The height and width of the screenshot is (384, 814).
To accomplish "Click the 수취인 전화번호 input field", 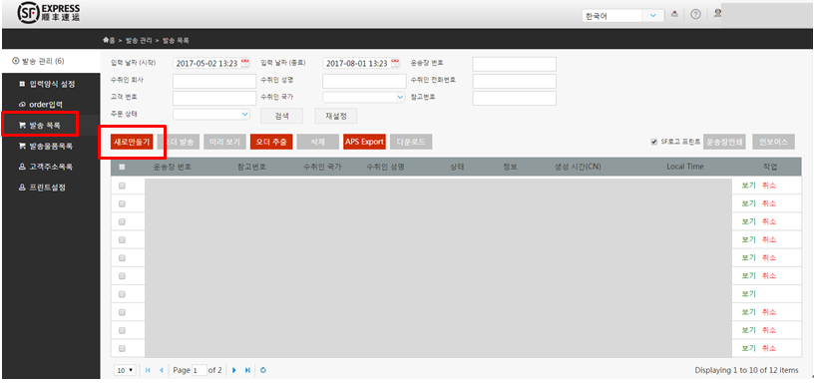I will [x=515, y=81].
